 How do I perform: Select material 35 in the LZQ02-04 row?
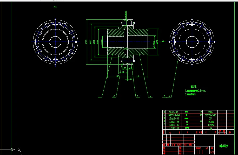click(210, 118)
